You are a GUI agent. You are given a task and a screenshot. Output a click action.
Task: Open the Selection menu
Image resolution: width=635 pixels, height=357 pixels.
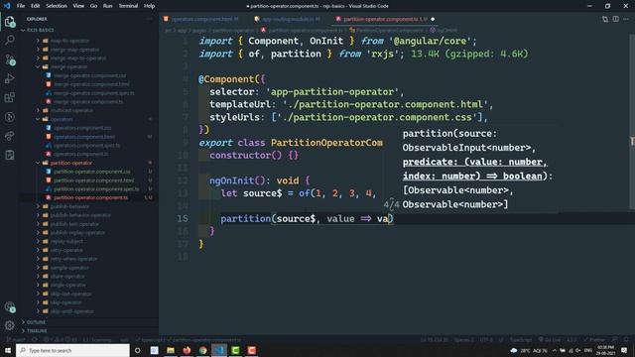(57, 6)
